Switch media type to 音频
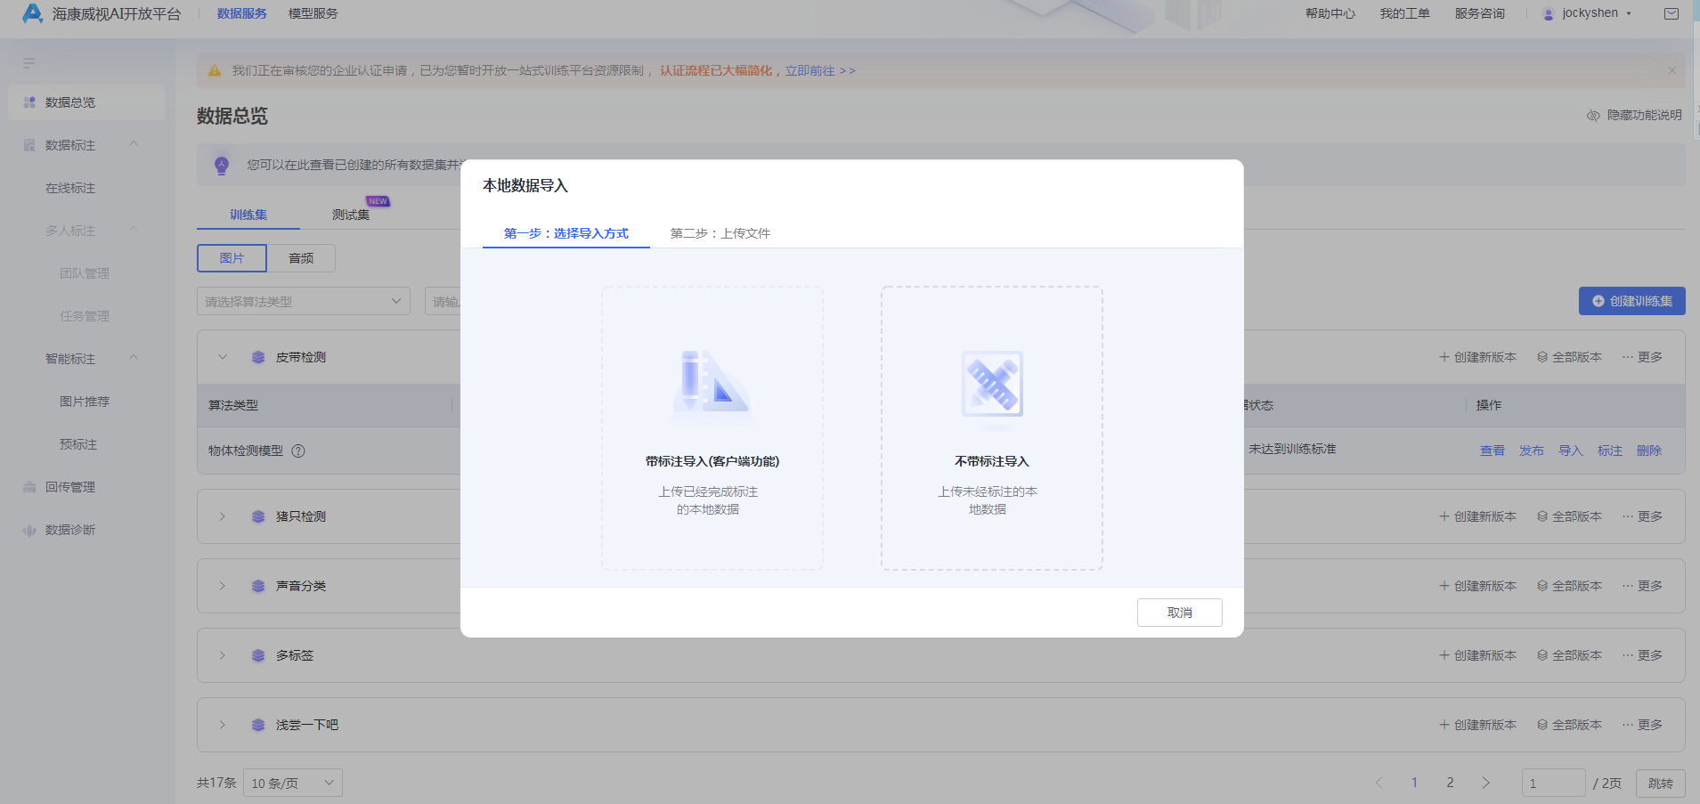Viewport: 1700px width, 804px height. click(x=300, y=258)
